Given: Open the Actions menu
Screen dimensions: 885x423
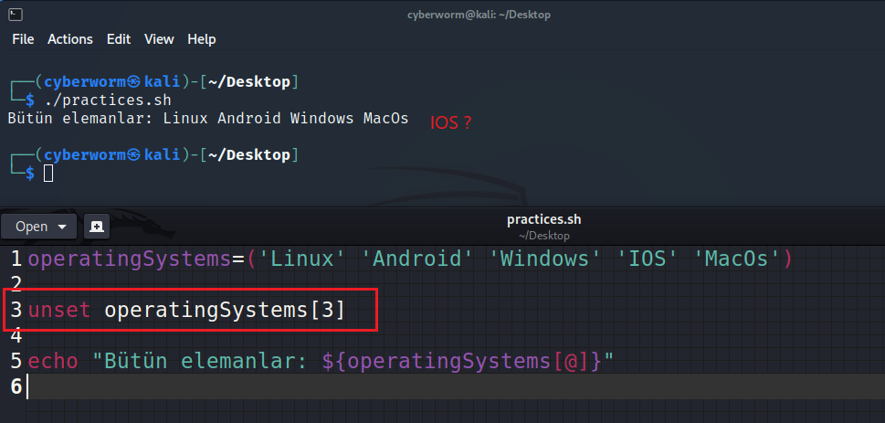Looking at the screenshot, I should [70, 39].
